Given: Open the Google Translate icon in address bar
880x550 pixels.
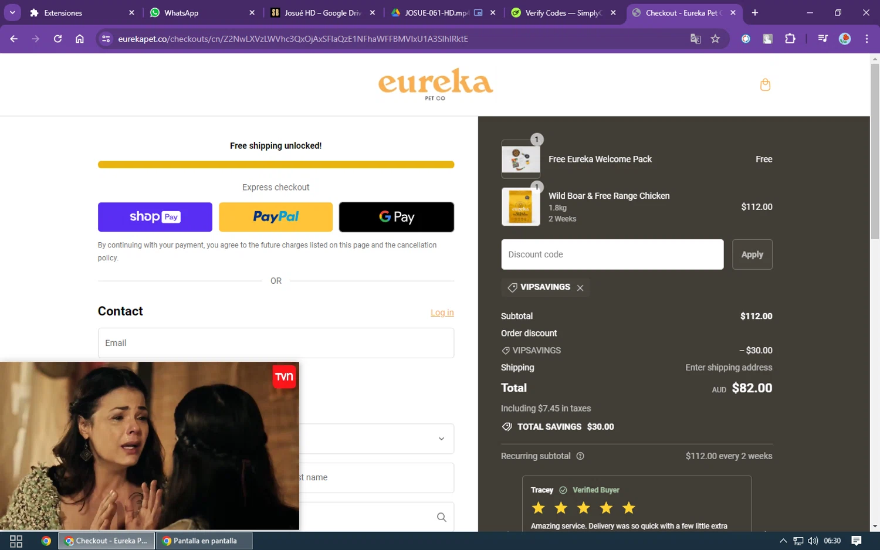Looking at the screenshot, I should (695, 39).
